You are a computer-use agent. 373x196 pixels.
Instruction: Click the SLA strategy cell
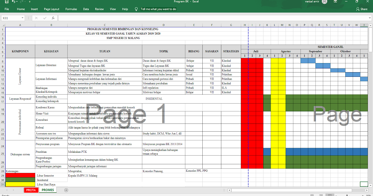coord(231,88)
